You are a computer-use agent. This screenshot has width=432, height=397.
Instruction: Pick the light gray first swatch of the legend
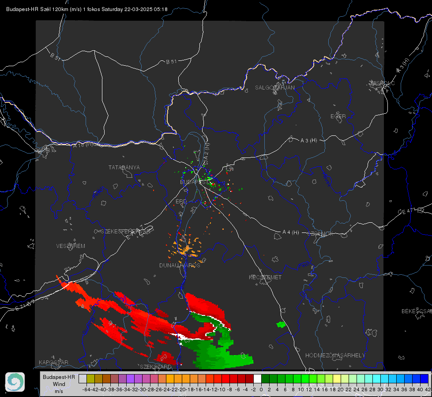pos(83,379)
